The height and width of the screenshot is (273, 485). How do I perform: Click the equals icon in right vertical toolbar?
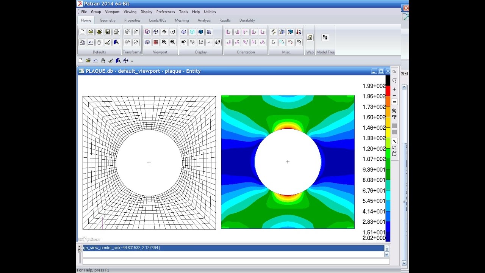tap(394, 102)
